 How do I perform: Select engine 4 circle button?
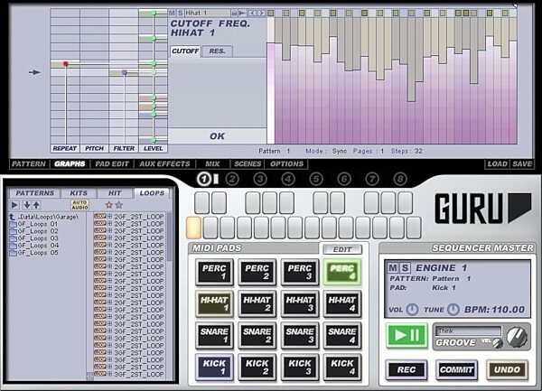(x=288, y=179)
